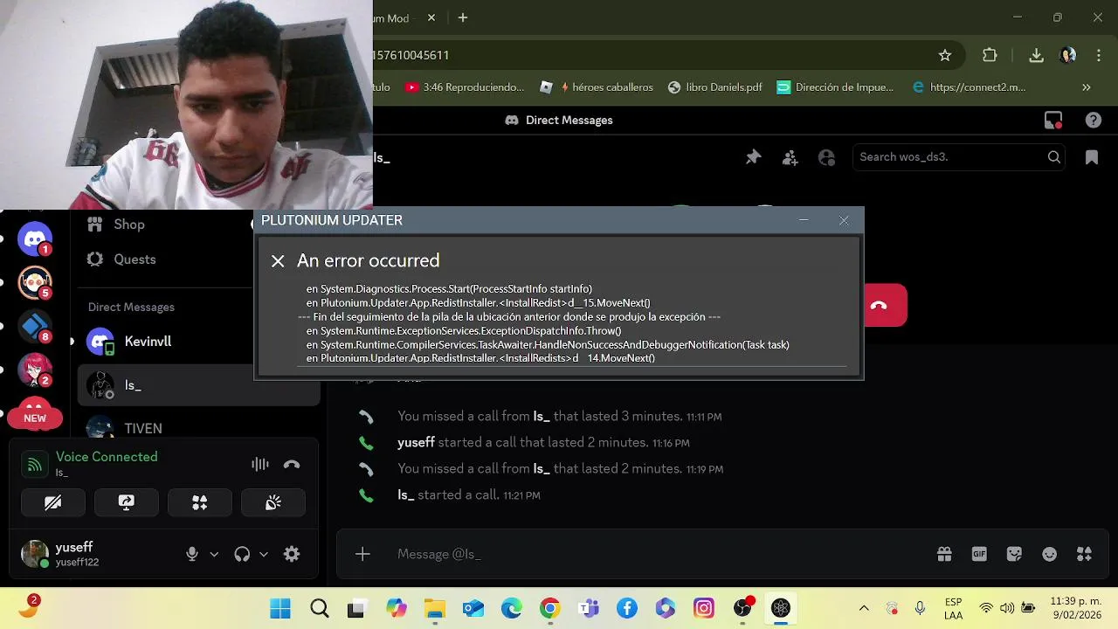The height and width of the screenshot is (629, 1118).
Task: Open the GIF picker
Action: pos(979,554)
